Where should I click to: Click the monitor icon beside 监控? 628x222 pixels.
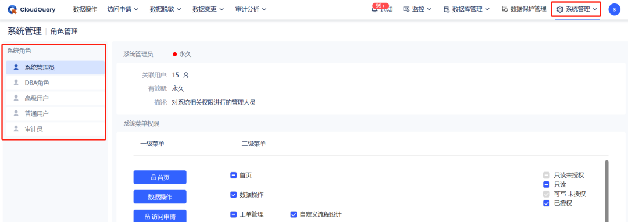[x=406, y=9]
